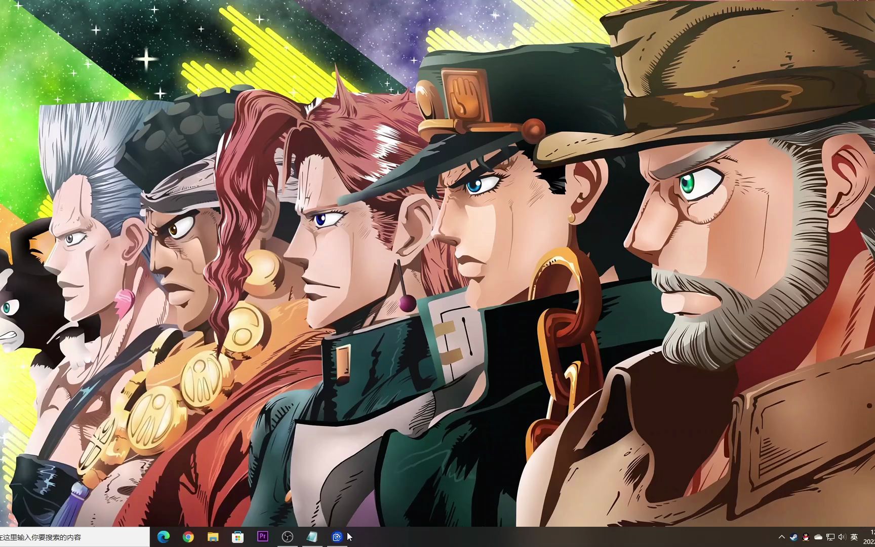Open the Microsoft Store taskbar icon

(237, 537)
